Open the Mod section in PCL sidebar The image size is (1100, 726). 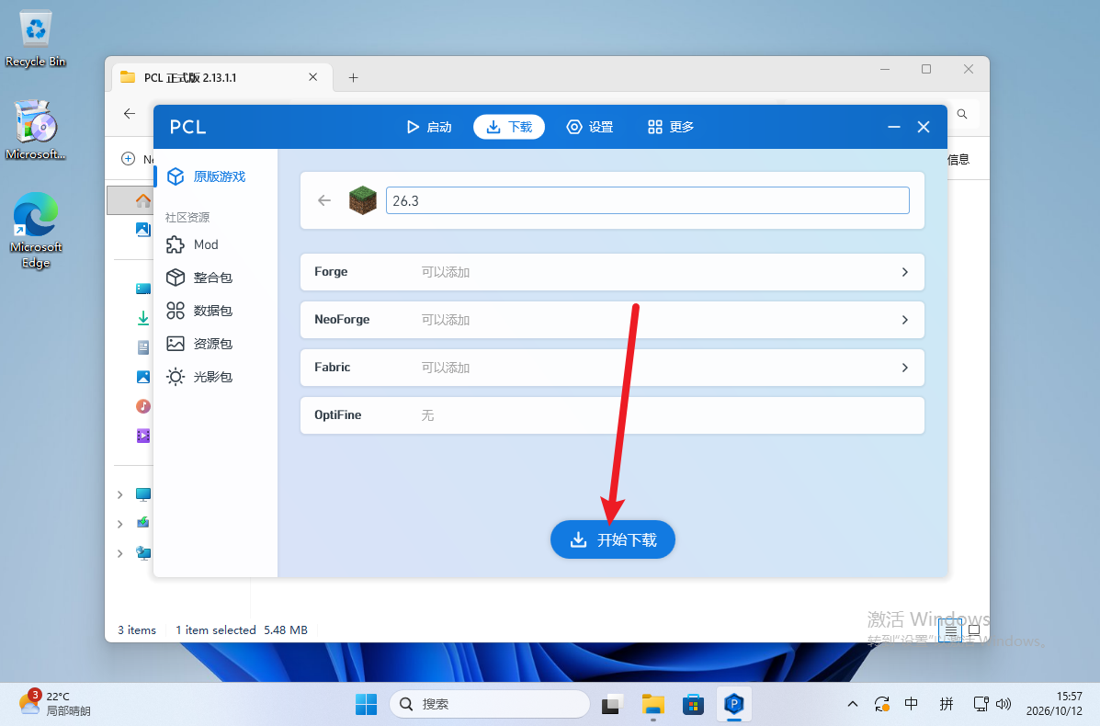(x=192, y=244)
